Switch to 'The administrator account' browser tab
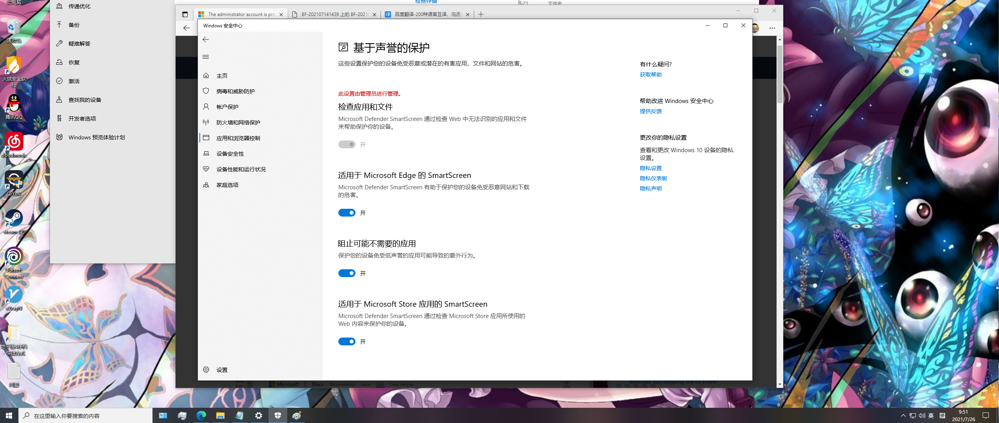Screen dimensions: 999x423 coord(241,14)
